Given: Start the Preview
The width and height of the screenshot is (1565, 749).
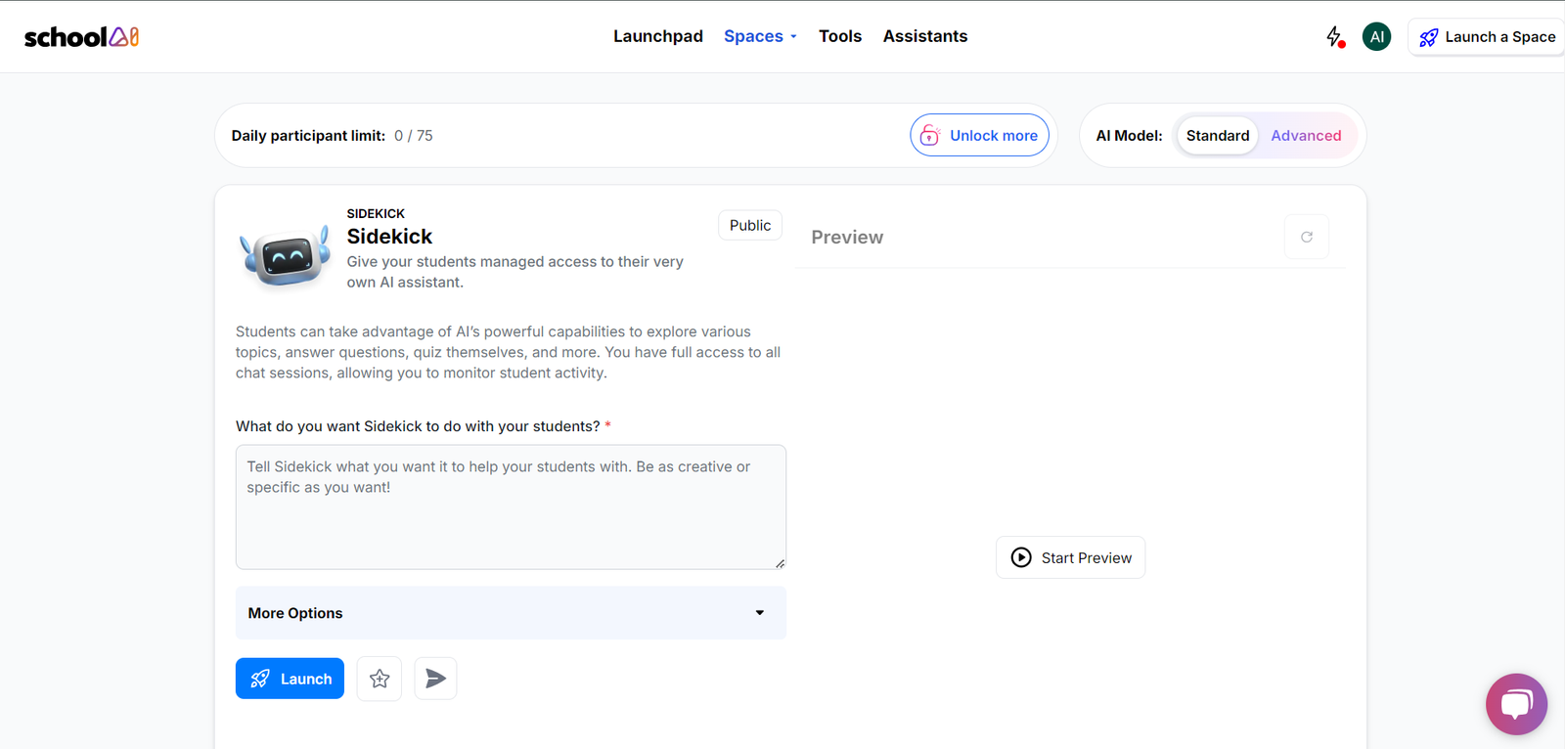Looking at the screenshot, I should point(1070,557).
